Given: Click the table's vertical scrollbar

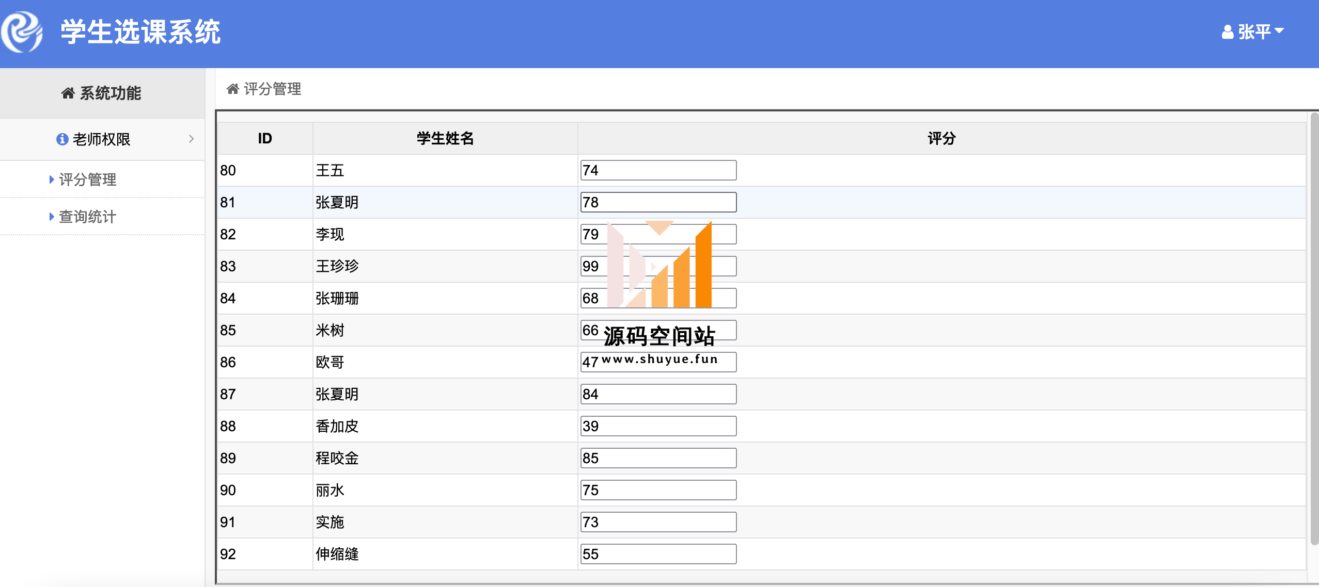Looking at the screenshot, I should coord(1314,329).
